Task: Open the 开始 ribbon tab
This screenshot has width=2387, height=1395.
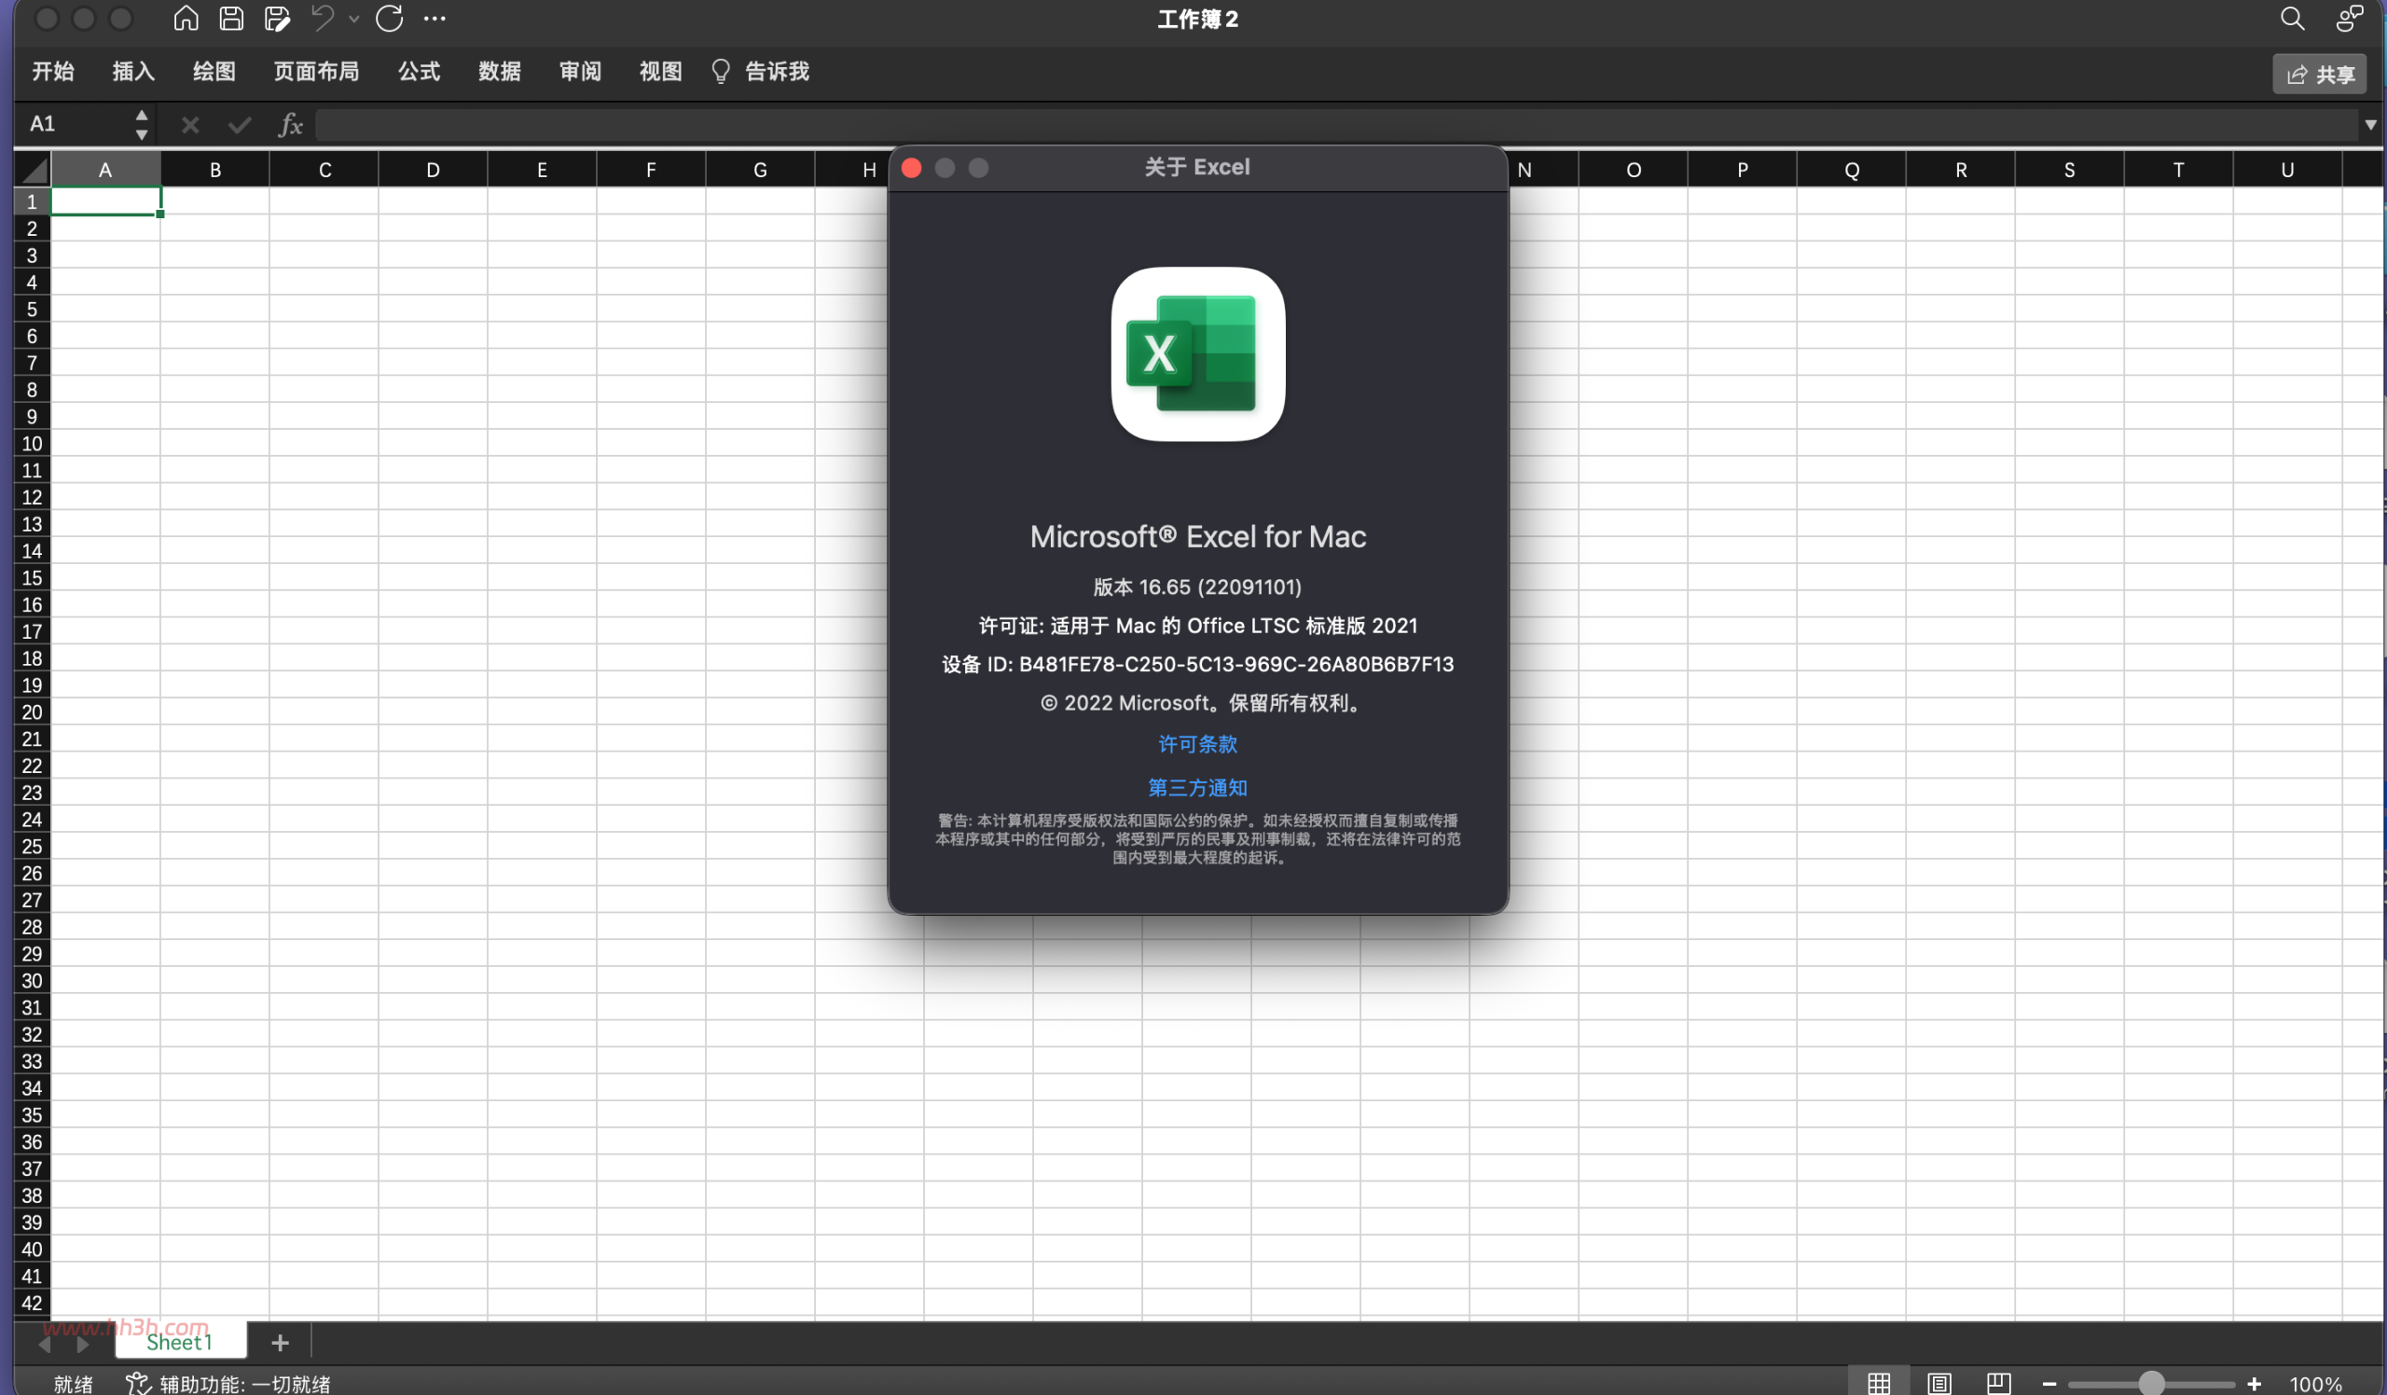Action: pos(53,71)
